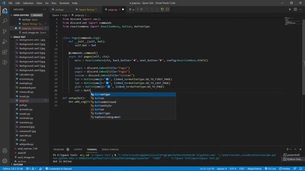Change indentation via Spaces: 4
This screenshot has width=305, height=171.
[x=222, y=169]
